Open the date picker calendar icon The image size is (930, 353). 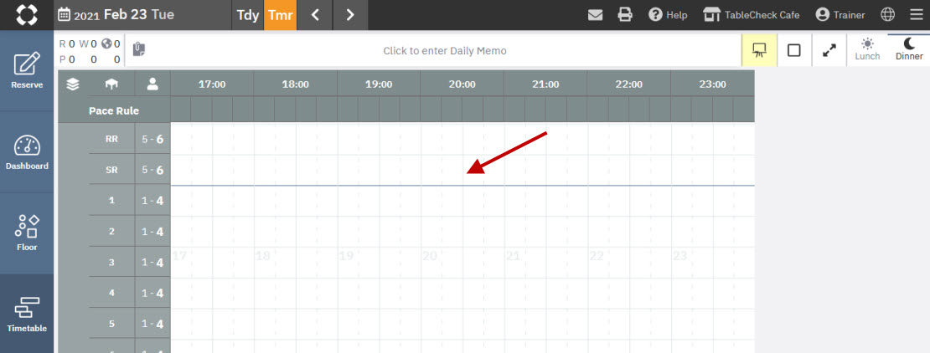[x=64, y=15]
